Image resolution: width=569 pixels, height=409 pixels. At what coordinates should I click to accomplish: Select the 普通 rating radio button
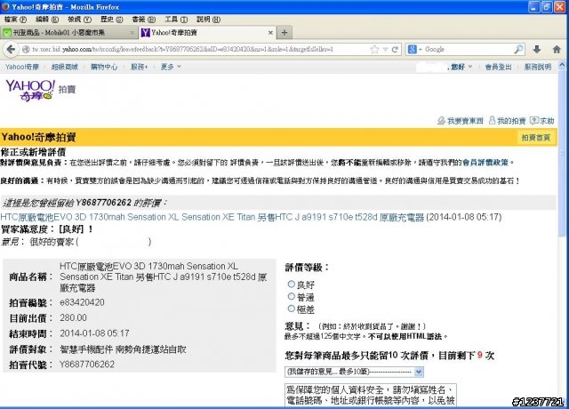click(291, 296)
